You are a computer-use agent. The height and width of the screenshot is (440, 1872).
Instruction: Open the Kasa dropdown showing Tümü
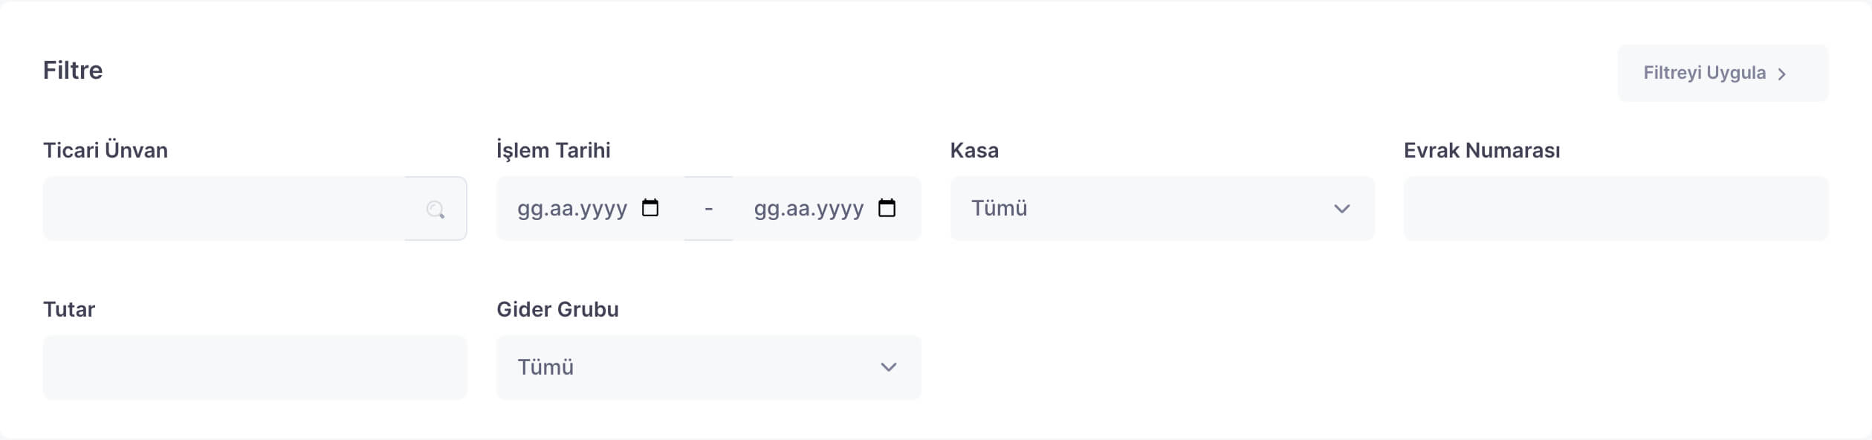click(x=1162, y=209)
